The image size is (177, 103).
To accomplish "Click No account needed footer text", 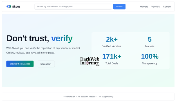I will point(86,97).
